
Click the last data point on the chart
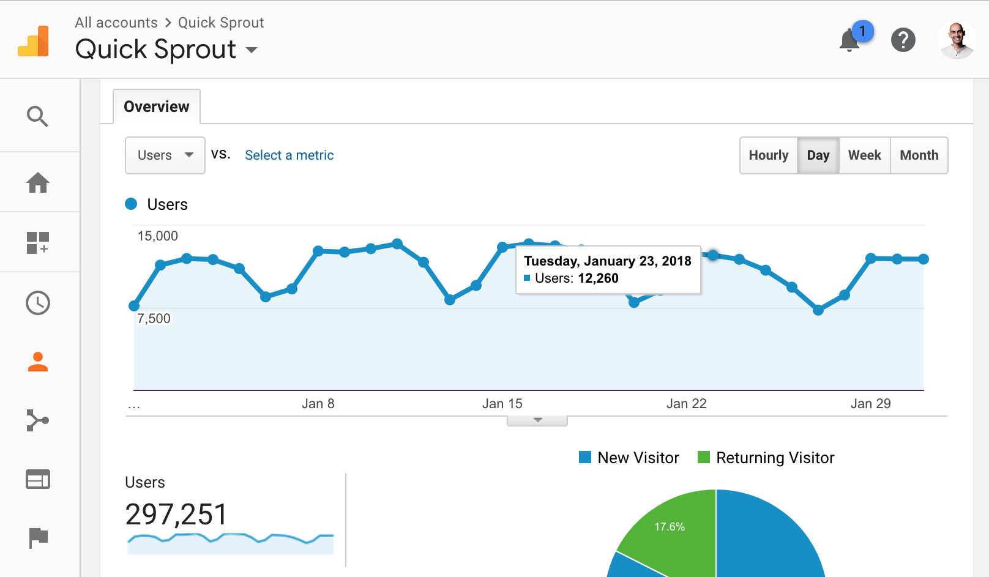click(924, 259)
